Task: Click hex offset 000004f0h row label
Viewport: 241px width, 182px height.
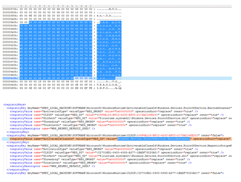Action: click(11, 88)
